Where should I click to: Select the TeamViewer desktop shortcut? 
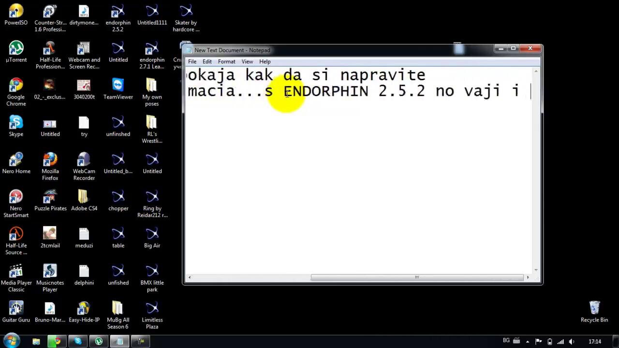pyautogui.click(x=118, y=89)
